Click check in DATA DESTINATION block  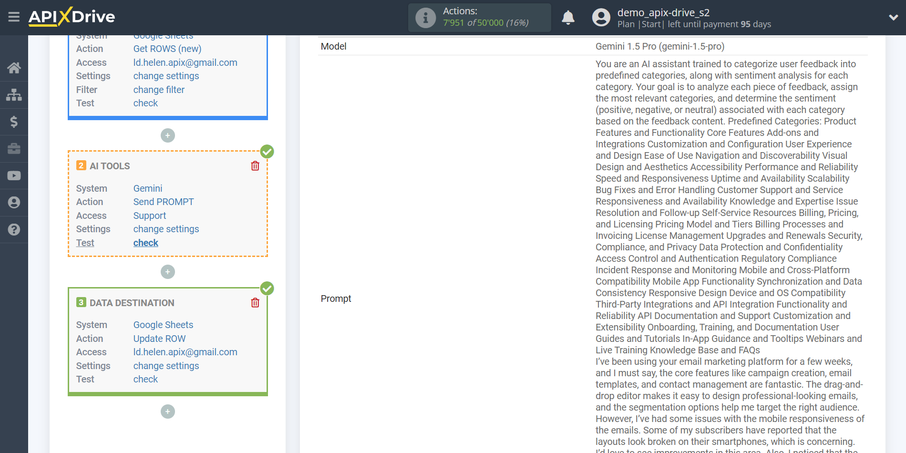point(145,379)
